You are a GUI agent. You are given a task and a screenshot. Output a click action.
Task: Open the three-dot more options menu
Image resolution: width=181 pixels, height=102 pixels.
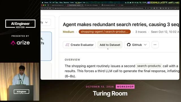click(x=155, y=45)
